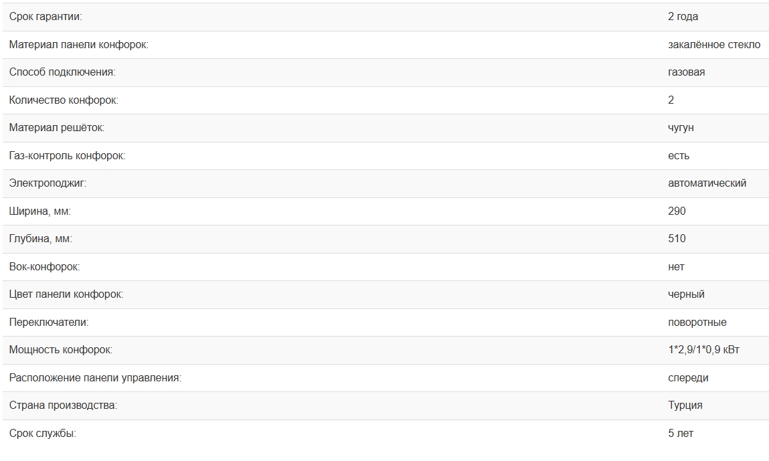Select the 'Материал панели конфорок:' label
The width and height of the screenshot is (769, 461).
pyautogui.click(x=78, y=45)
